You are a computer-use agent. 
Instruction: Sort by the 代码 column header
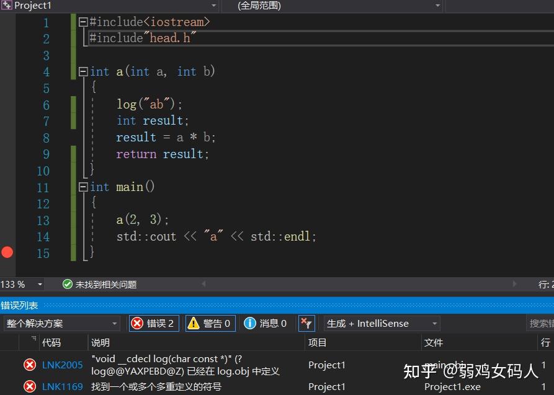(x=51, y=343)
